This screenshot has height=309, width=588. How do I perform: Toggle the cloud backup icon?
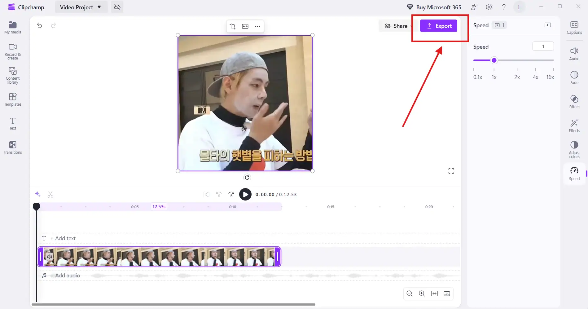coord(117,7)
